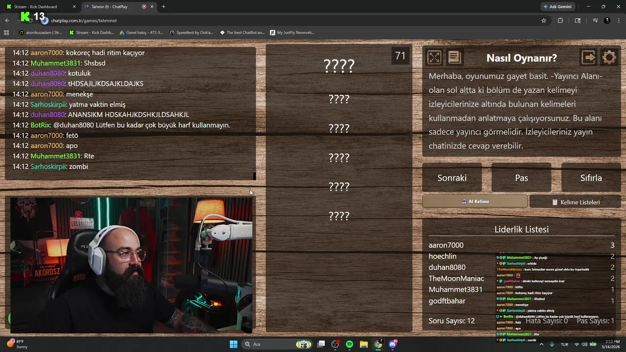
Task: Select the Kelime Listeleri tab
Action: (575, 202)
